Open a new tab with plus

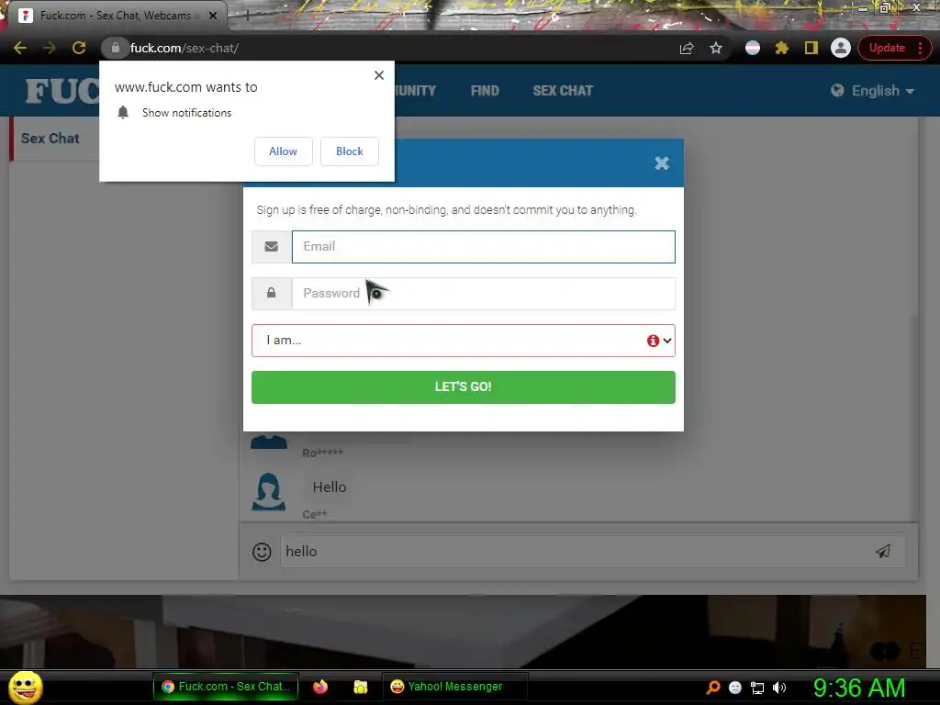tap(247, 17)
